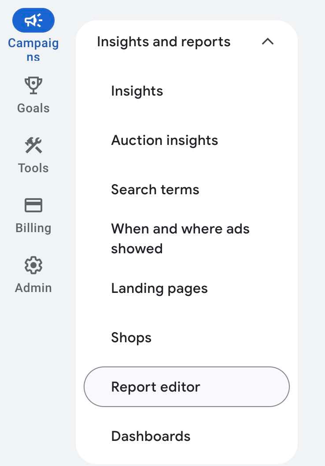This screenshot has width=325, height=466.
Task: Open the Landing pages report
Action: [159, 288]
